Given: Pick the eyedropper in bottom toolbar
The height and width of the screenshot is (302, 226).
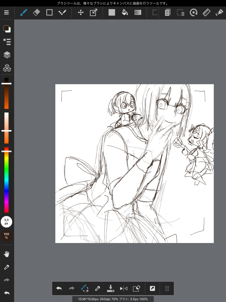Looking at the screenshot, I should tap(97, 288).
